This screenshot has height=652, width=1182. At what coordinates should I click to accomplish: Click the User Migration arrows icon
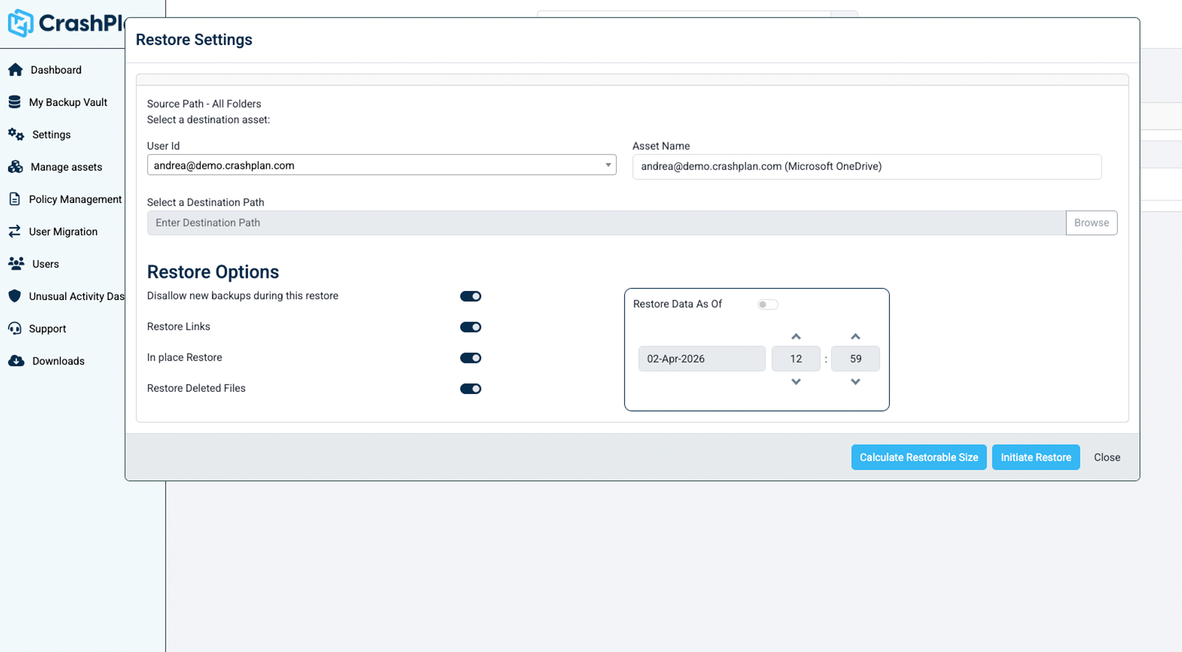coord(14,231)
